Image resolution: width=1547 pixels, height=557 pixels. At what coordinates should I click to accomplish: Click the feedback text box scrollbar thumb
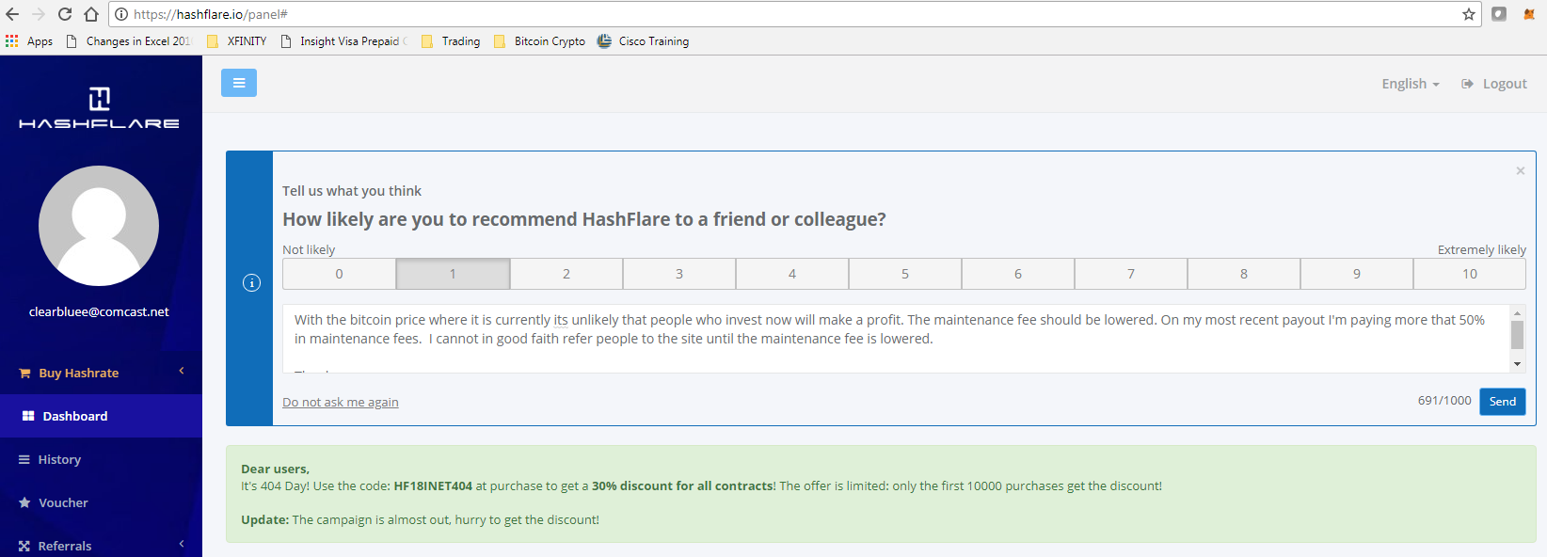tap(1517, 334)
